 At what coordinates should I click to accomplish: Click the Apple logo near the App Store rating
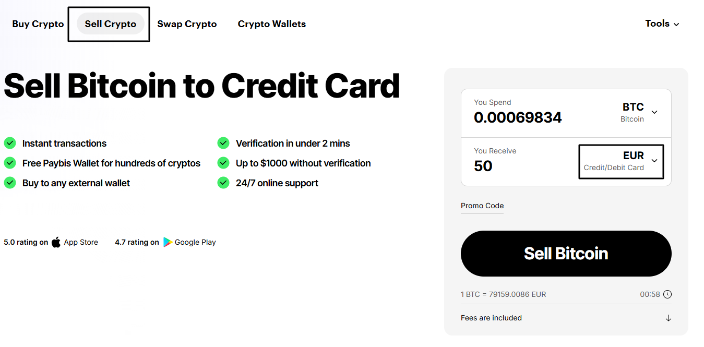coord(56,242)
